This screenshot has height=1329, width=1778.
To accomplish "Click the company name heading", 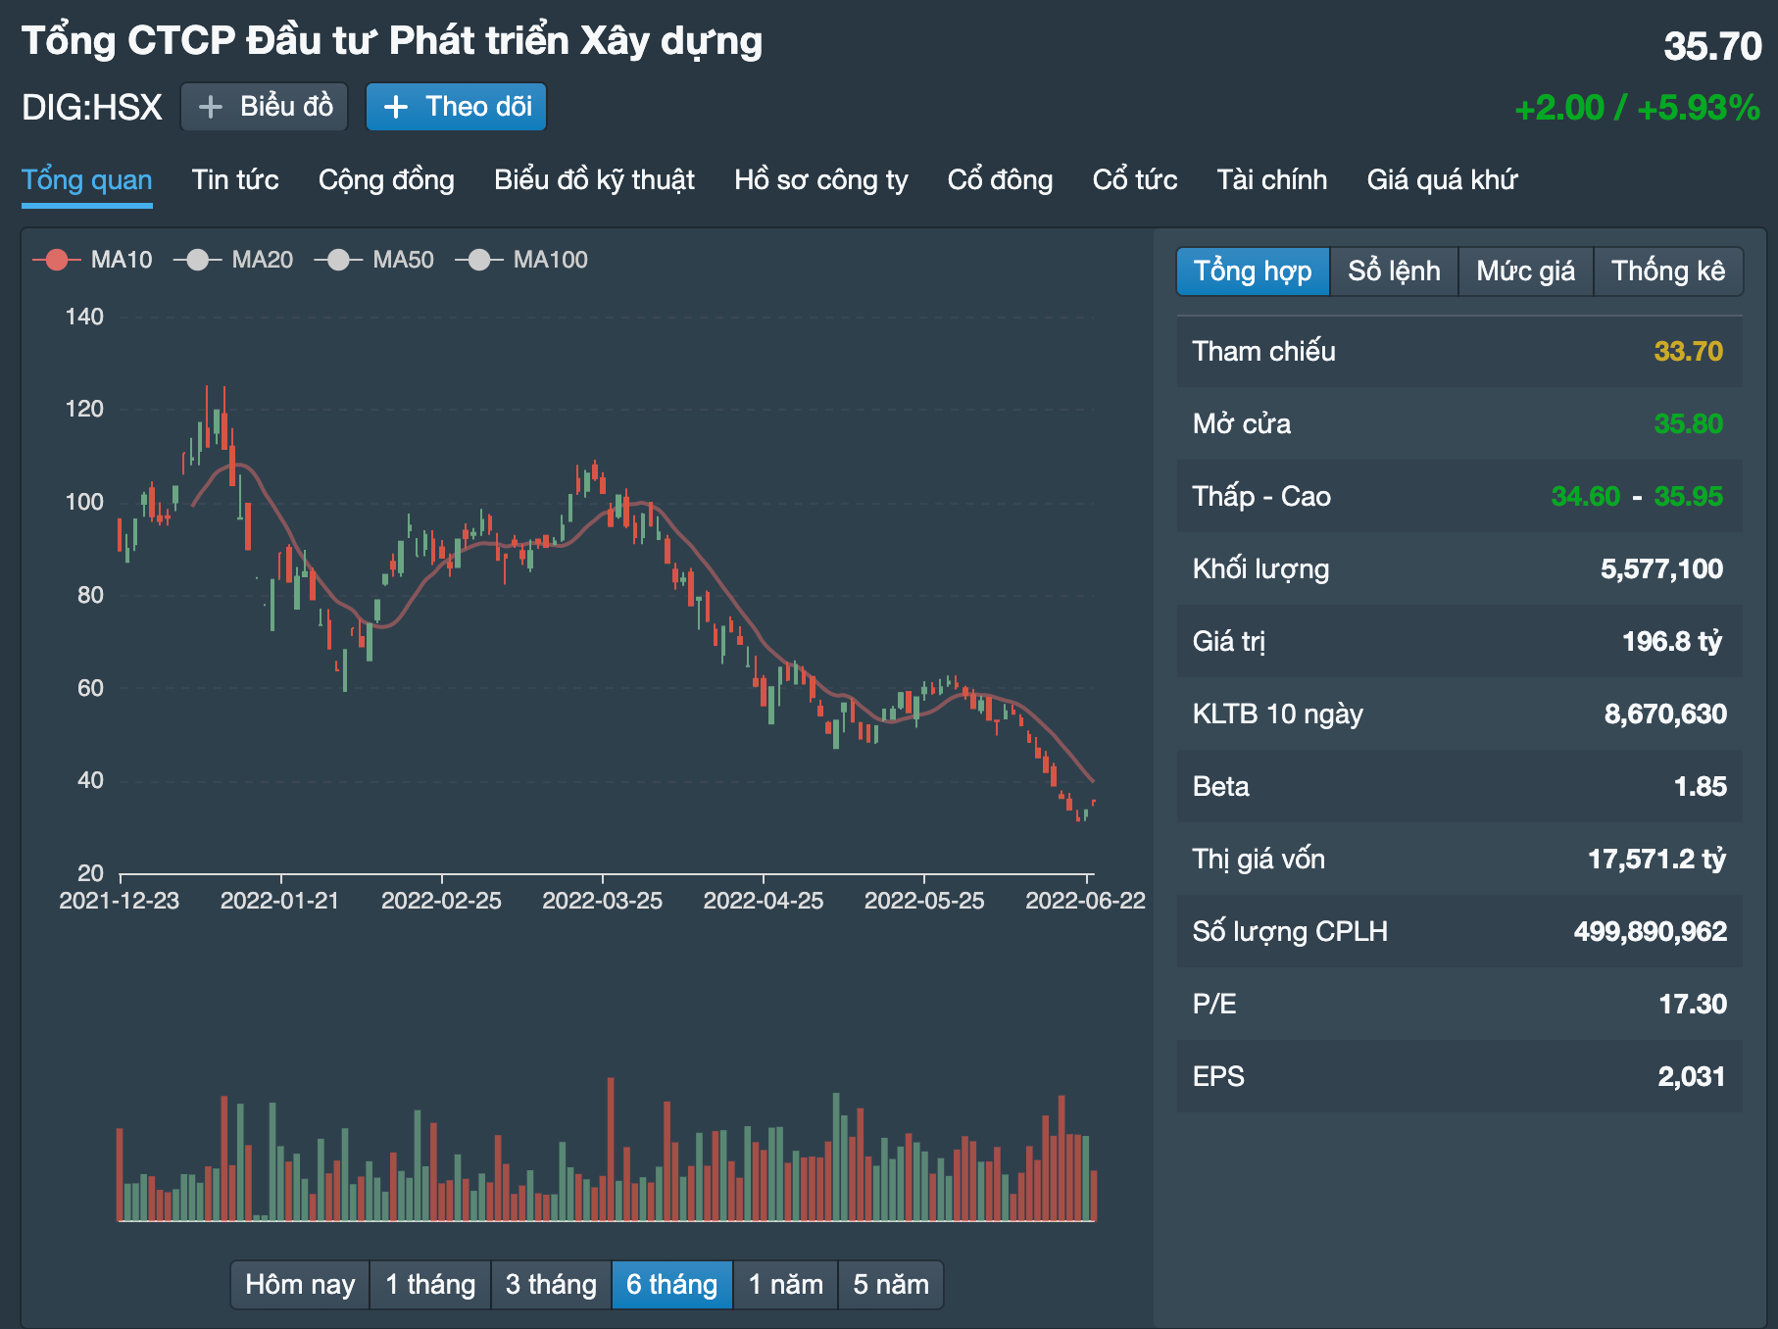I will pyautogui.click(x=392, y=41).
